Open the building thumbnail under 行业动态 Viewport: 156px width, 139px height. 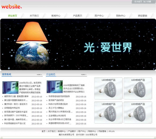[x=55, y=87]
